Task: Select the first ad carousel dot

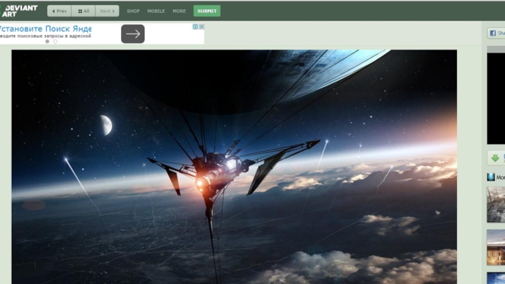Action: 47,41
